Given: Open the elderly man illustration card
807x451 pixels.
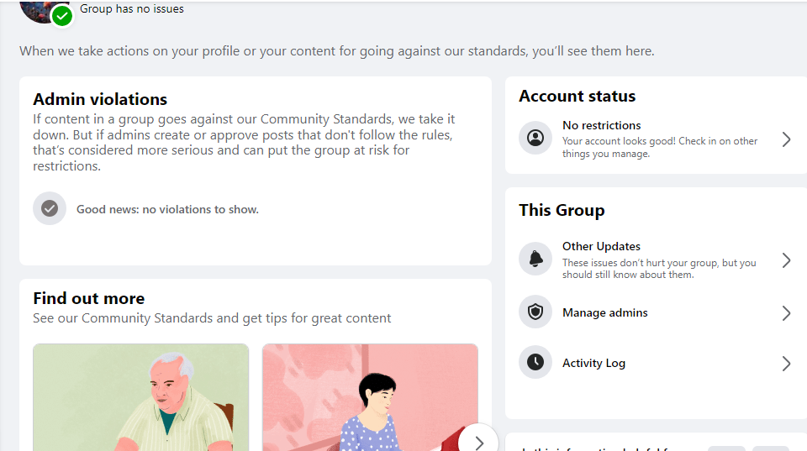Looking at the screenshot, I should pos(141,397).
